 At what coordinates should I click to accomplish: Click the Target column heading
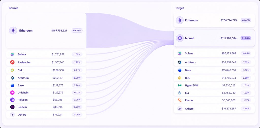pyautogui.click(x=180, y=8)
